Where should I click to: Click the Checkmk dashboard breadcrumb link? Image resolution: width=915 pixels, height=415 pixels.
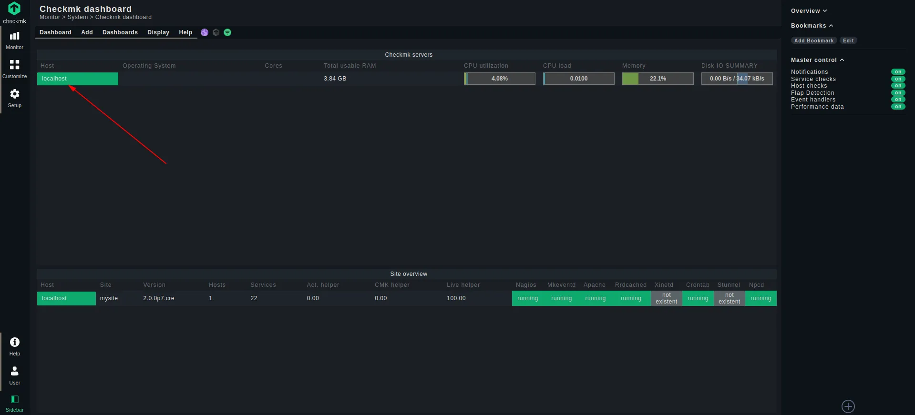123,17
